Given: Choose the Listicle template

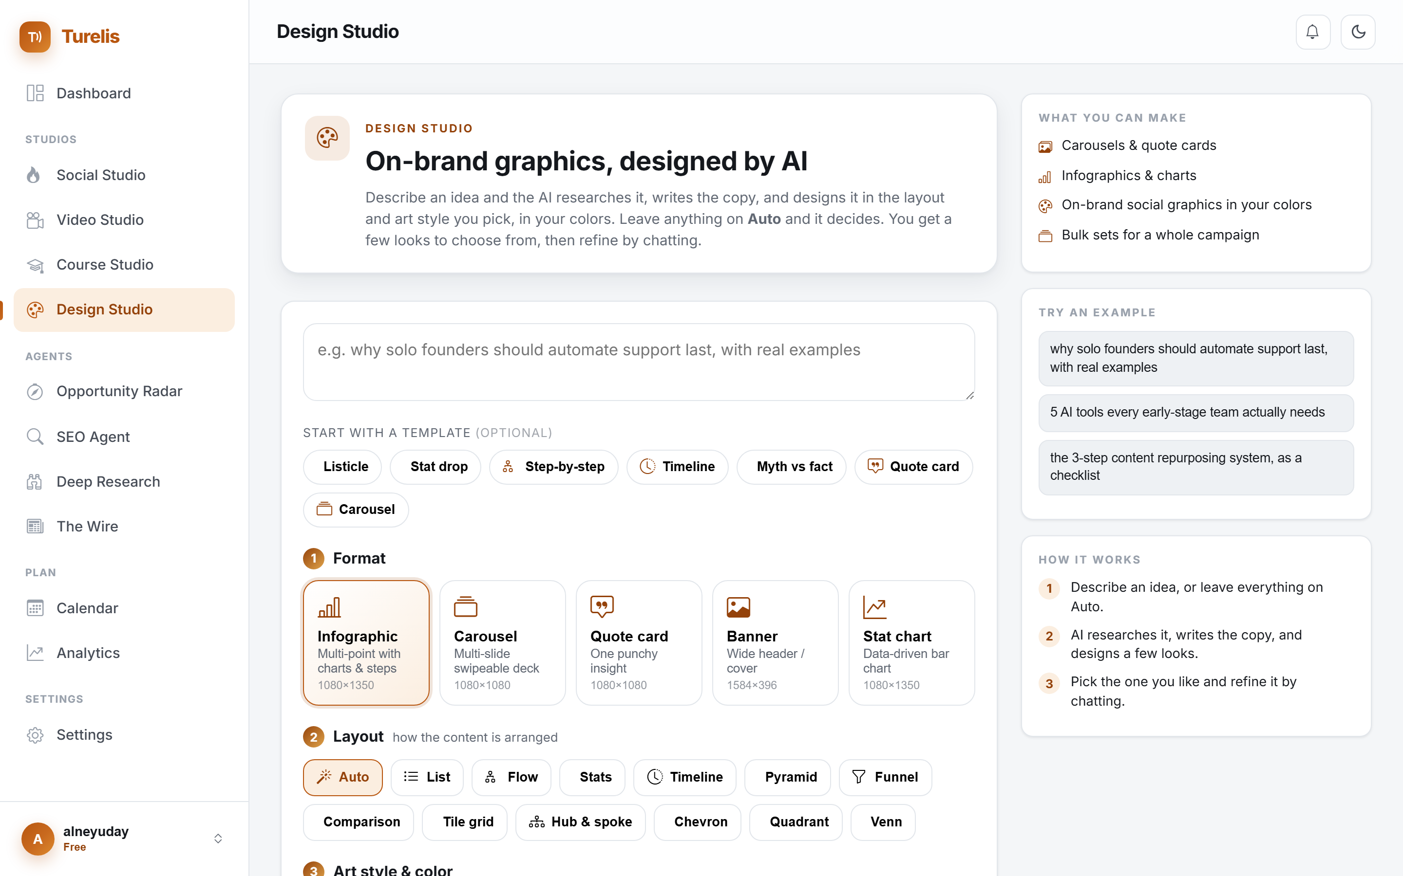Looking at the screenshot, I should (x=342, y=467).
